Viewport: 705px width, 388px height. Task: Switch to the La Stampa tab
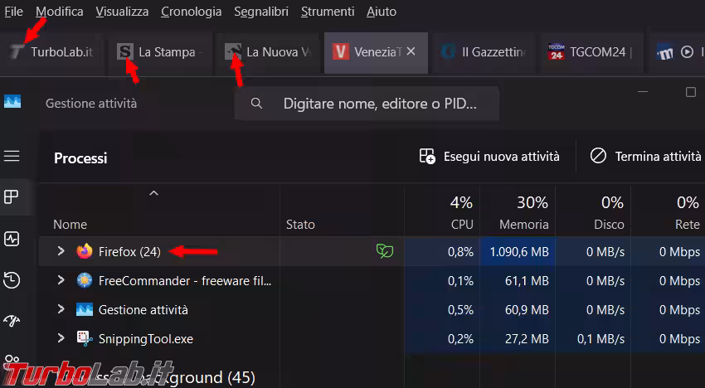pyautogui.click(x=162, y=52)
